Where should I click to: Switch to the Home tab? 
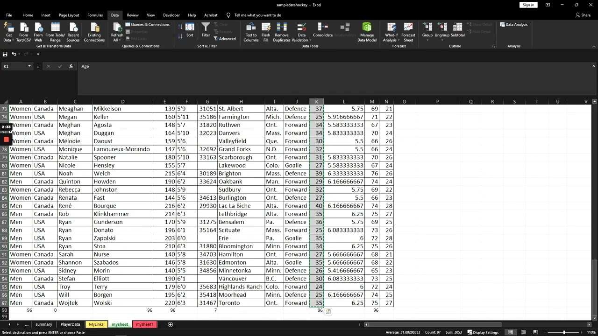28,15
